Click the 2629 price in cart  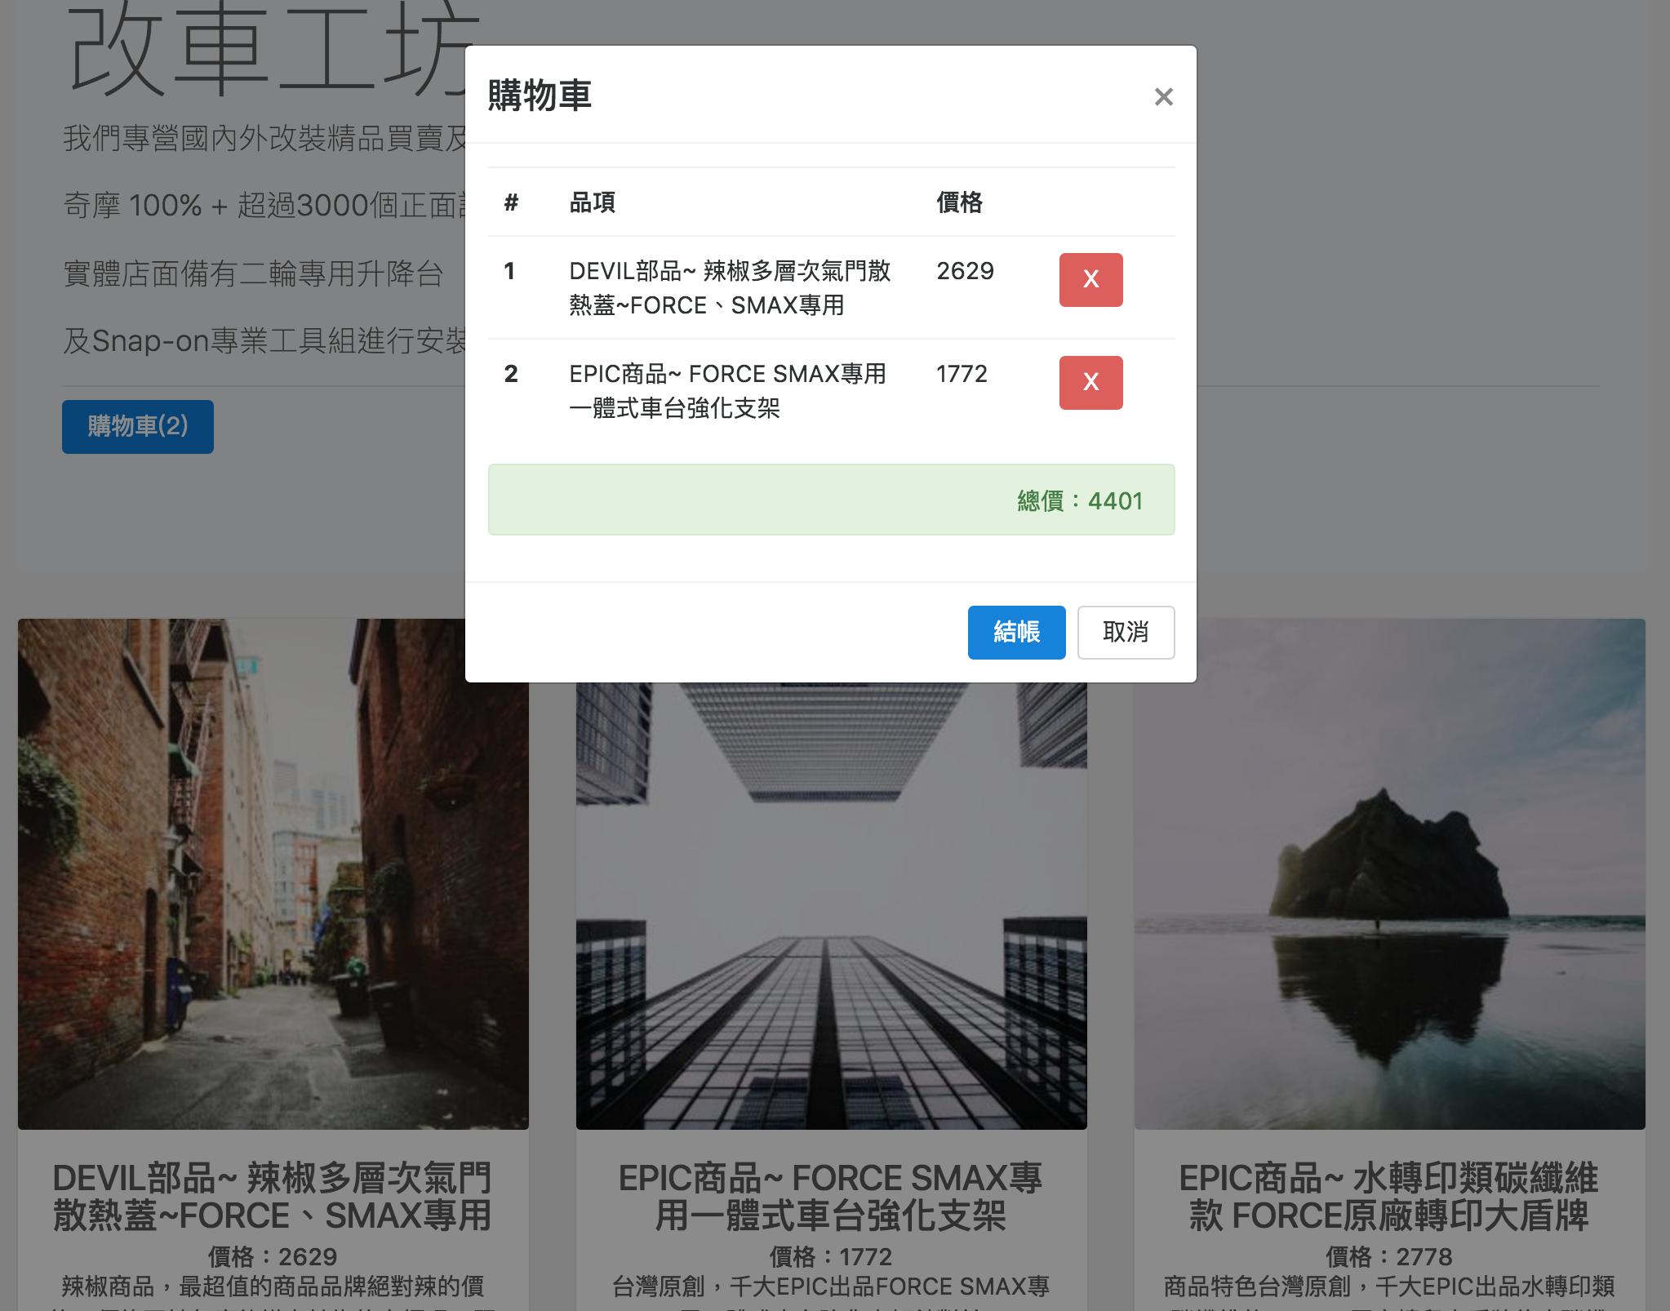coord(965,271)
